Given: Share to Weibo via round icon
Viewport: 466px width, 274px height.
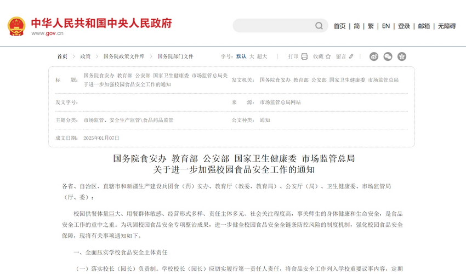Looking at the screenshot, I should coord(374,56).
